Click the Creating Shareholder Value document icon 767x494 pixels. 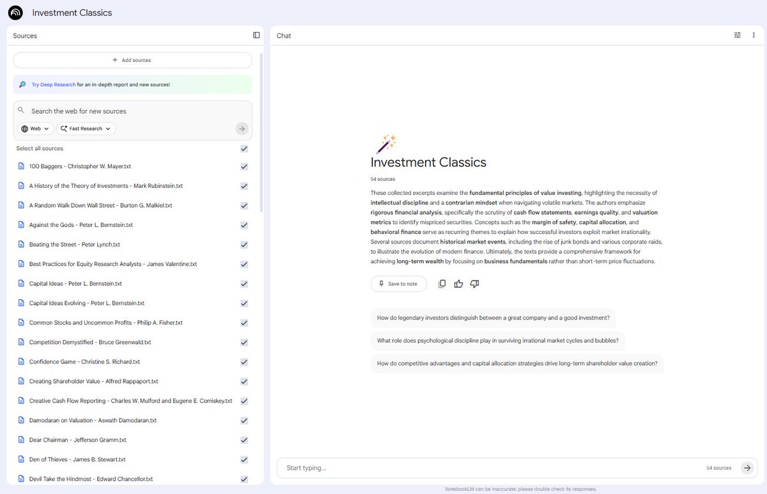pos(21,381)
